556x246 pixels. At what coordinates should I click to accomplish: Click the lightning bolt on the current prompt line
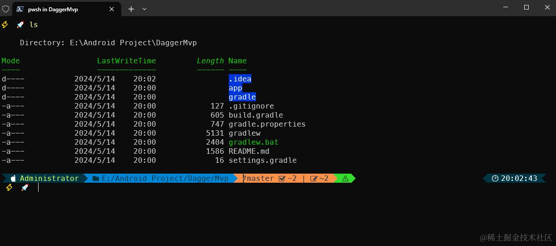tap(9, 188)
